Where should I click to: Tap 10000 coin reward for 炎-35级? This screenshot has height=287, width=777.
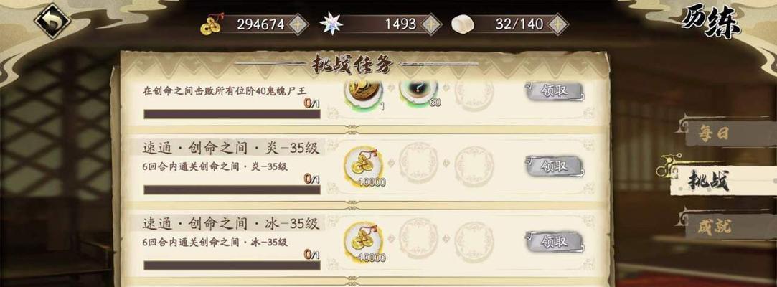click(x=363, y=166)
